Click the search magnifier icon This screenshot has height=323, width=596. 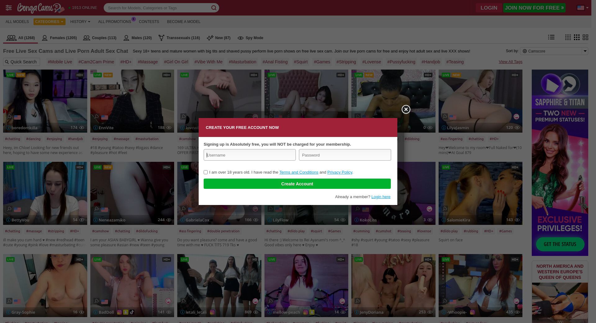[x=214, y=8]
